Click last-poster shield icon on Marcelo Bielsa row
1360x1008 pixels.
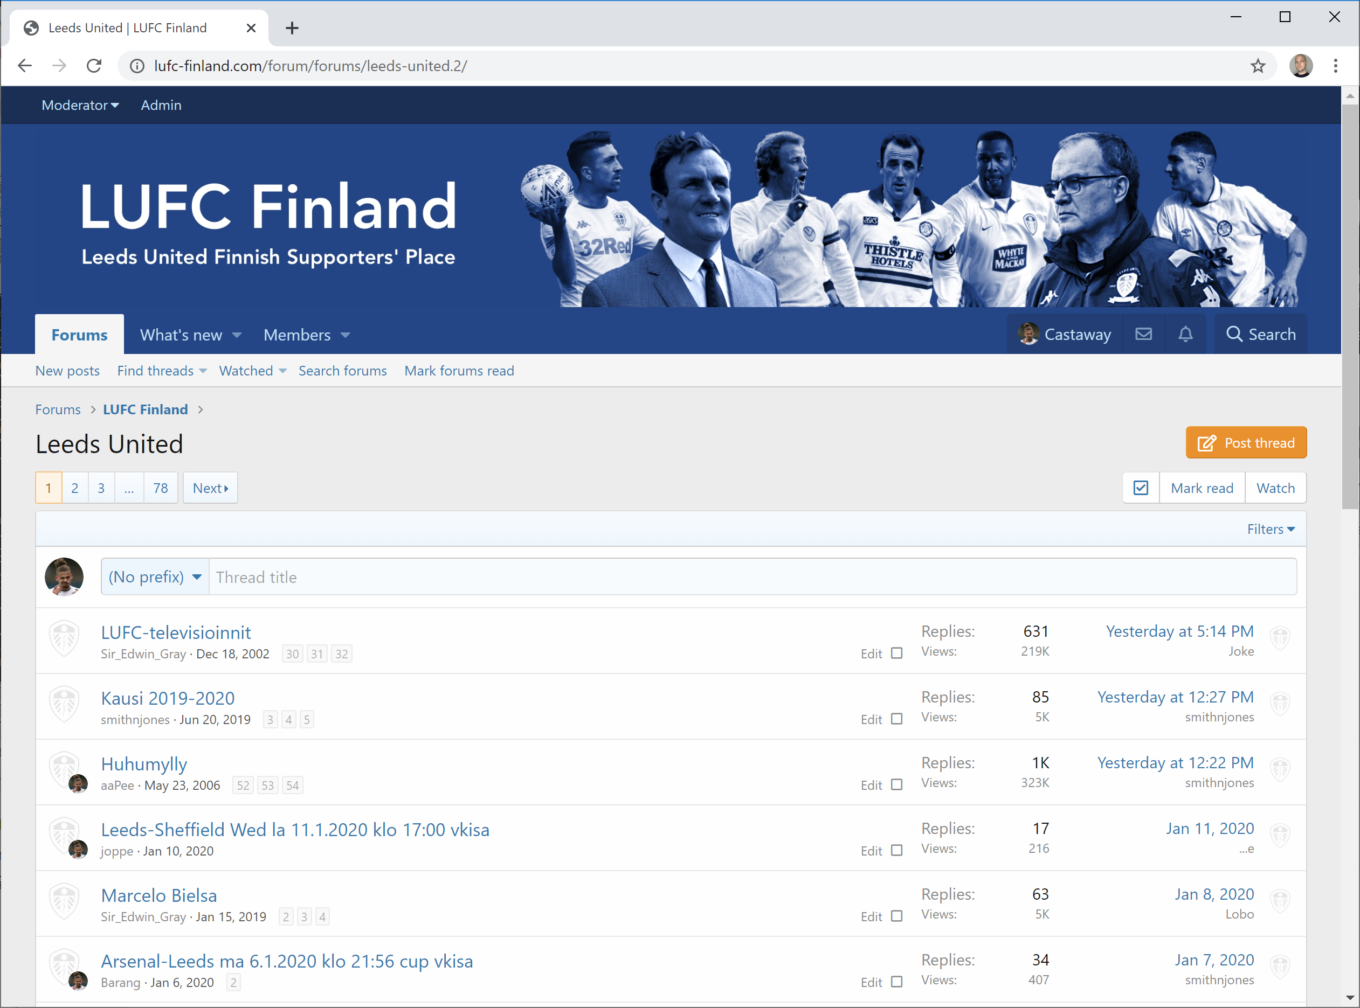click(1280, 902)
